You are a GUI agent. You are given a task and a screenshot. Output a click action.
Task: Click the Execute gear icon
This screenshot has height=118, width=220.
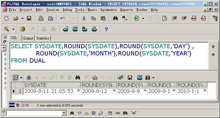pos(22,29)
